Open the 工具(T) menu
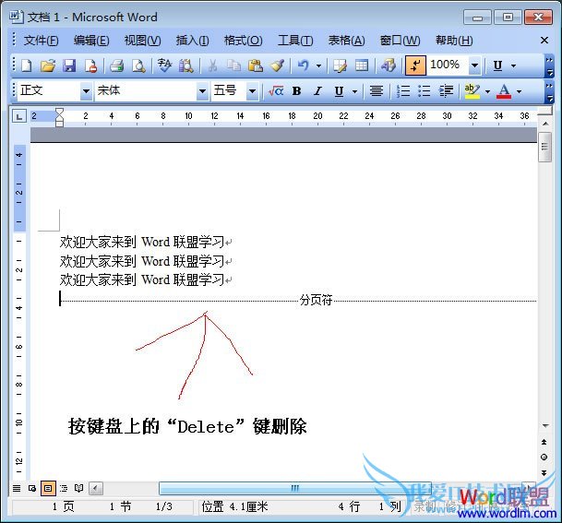 click(x=295, y=41)
